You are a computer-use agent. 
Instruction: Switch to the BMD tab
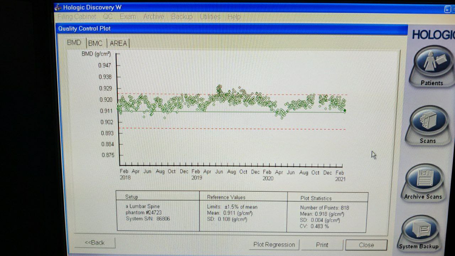[74, 43]
